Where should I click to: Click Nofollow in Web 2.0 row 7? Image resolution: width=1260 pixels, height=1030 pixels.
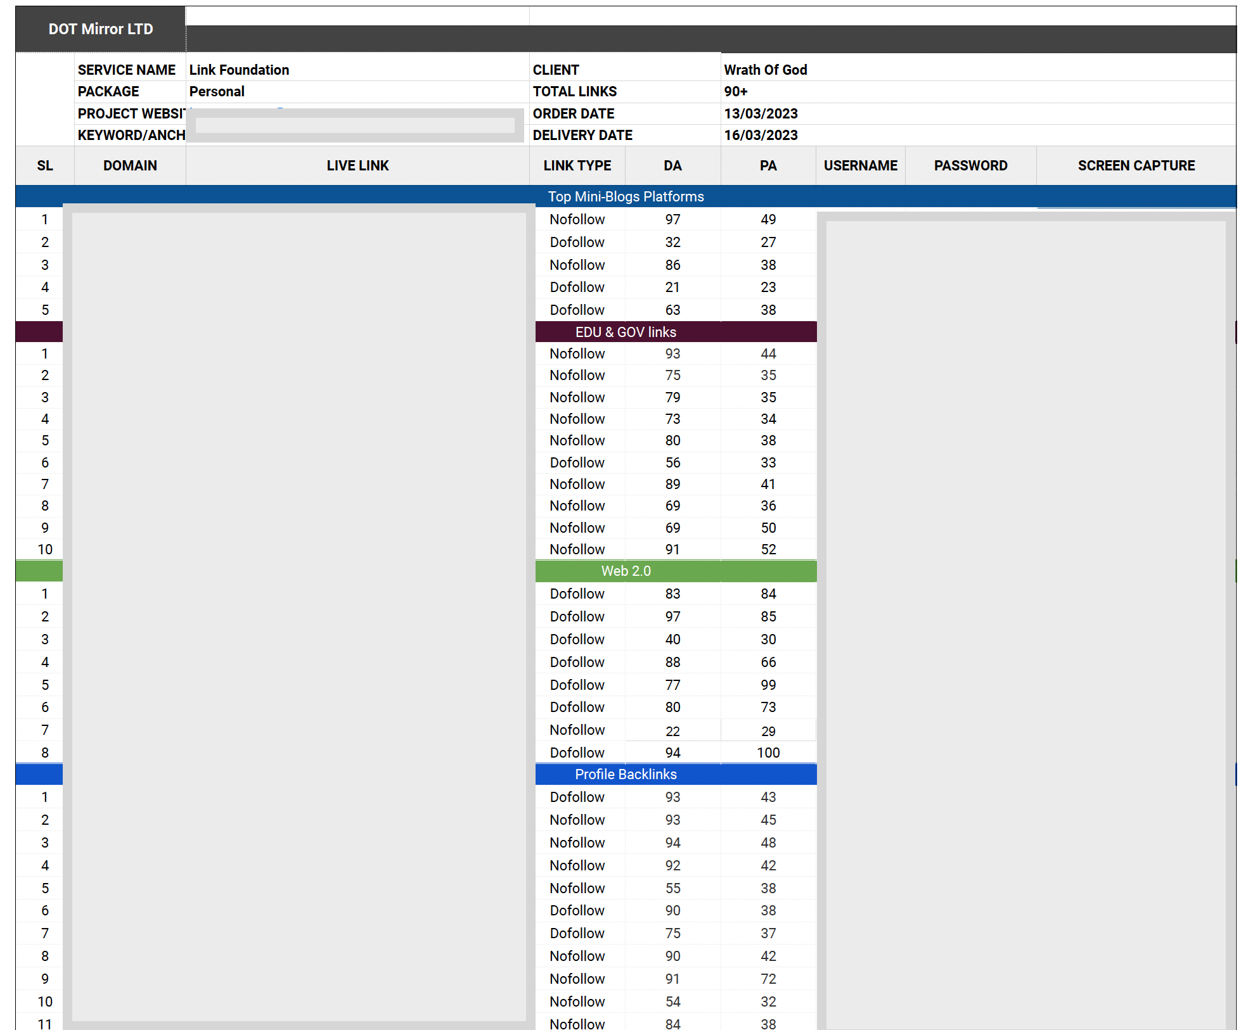coord(577,730)
